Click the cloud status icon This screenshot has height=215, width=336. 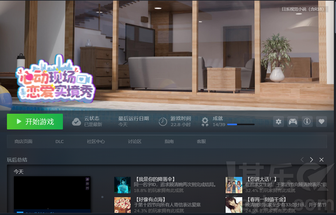point(76,122)
